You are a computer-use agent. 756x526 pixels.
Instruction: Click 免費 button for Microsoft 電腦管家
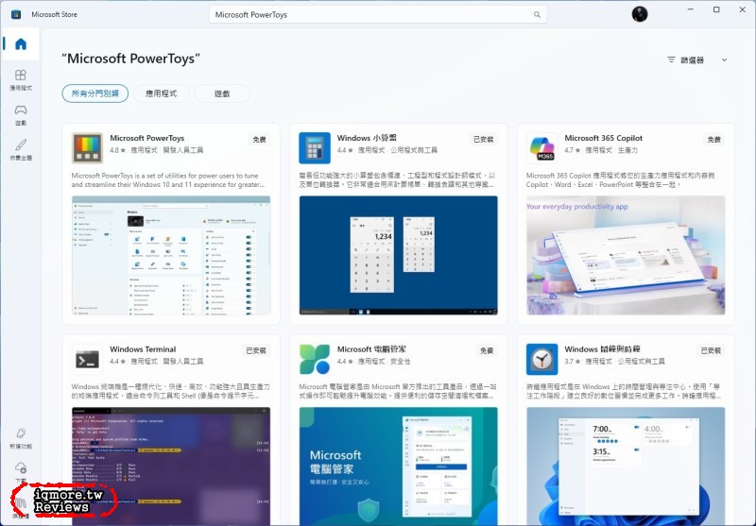[487, 350]
